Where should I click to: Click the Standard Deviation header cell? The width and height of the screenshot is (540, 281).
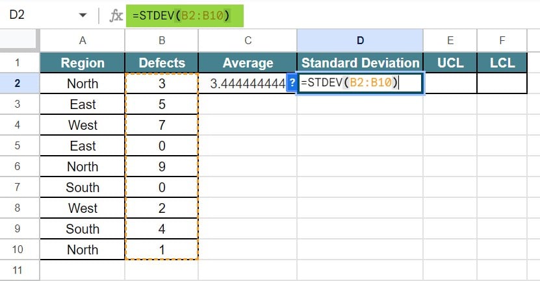click(360, 63)
